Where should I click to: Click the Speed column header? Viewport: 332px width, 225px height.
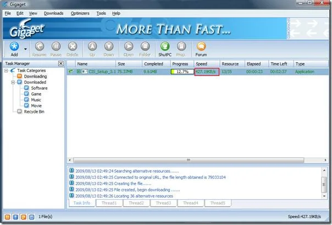click(207, 64)
